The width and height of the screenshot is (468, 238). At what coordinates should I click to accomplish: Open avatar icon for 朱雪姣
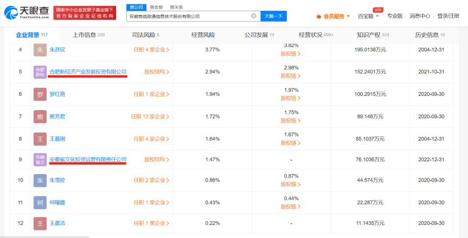pos(40,180)
